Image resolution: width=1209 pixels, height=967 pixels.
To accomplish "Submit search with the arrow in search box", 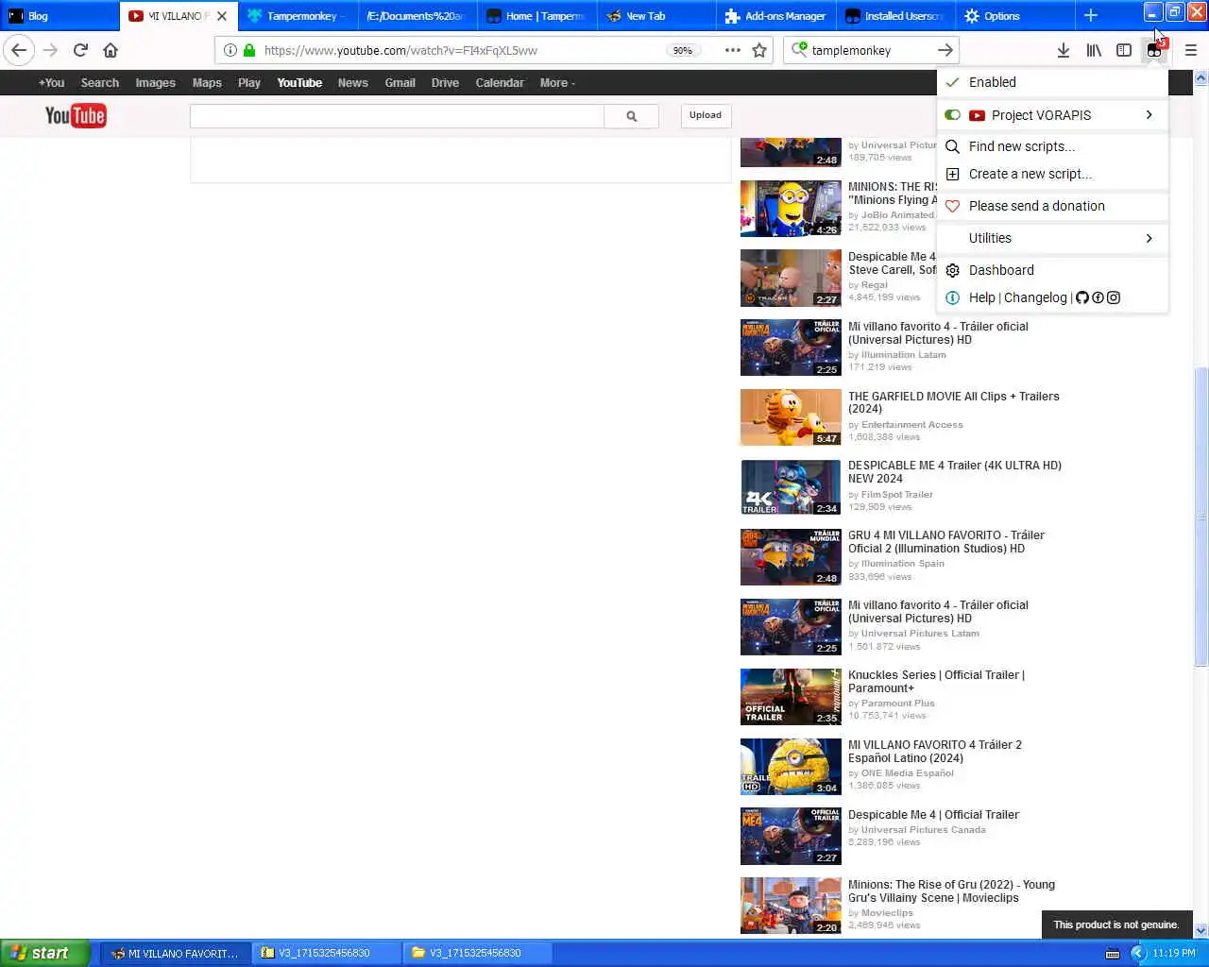I will (945, 50).
